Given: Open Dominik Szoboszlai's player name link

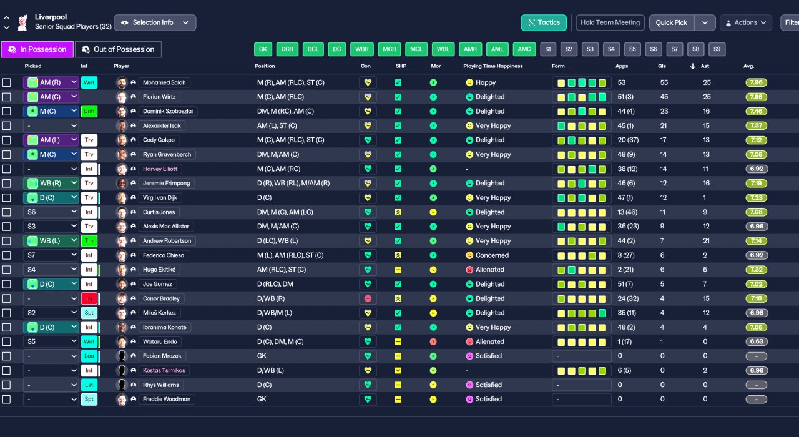Looking at the screenshot, I should pos(168,111).
